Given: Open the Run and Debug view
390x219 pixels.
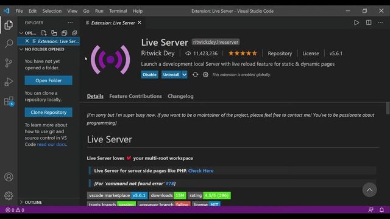Looking at the screenshot, I should [9, 82].
